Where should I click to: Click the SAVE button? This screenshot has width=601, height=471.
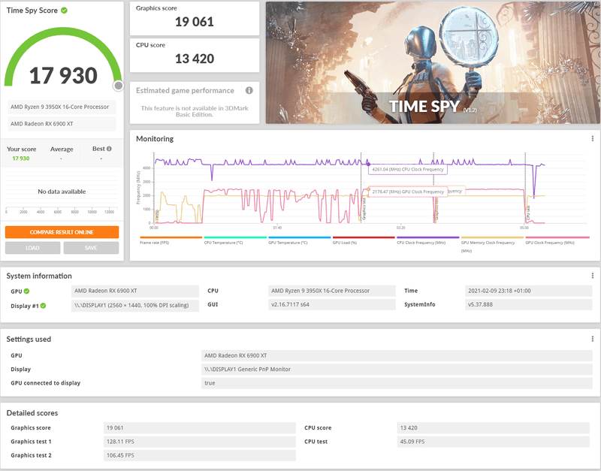[91, 248]
